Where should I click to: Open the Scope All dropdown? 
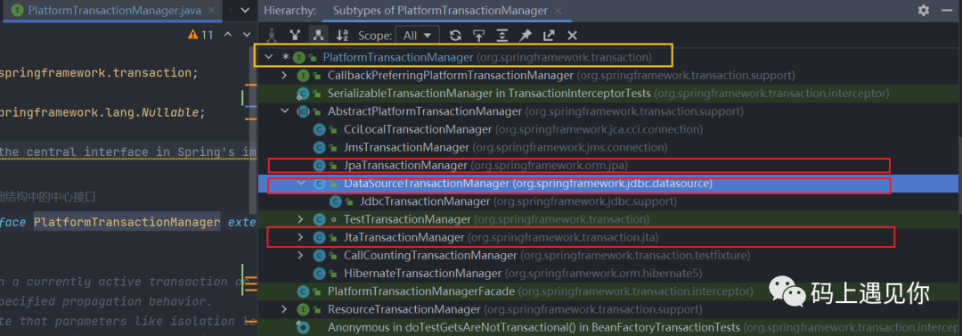click(x=418, y=36)
